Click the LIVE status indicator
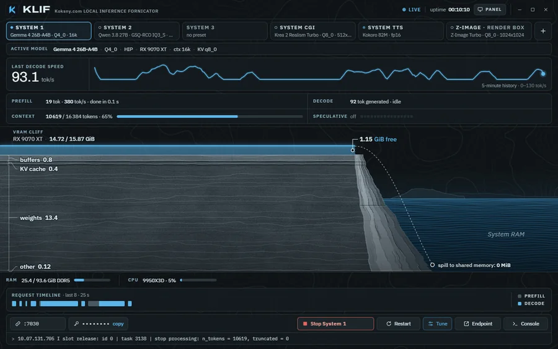 coord(412,9)
